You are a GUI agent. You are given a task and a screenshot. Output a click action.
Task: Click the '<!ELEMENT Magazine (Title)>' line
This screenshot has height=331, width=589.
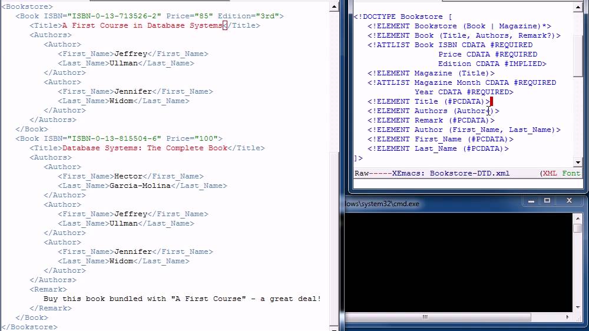click(x=431, y=73)
